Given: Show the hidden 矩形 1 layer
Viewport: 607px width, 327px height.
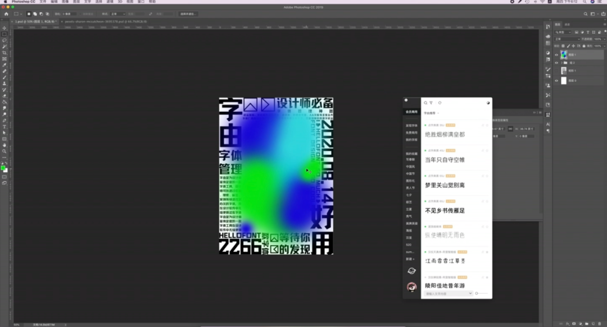Looking at the screenshot, I should click(x=556, y=71).
